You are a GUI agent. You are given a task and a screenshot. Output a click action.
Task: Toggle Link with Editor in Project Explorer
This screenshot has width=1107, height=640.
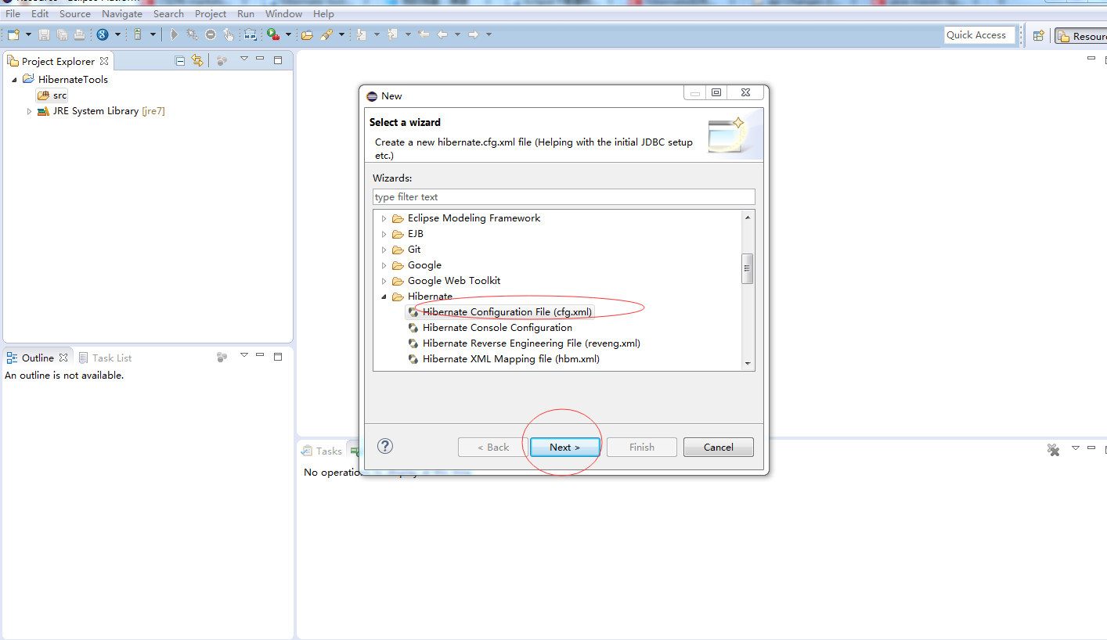click(x=197, y=60)
